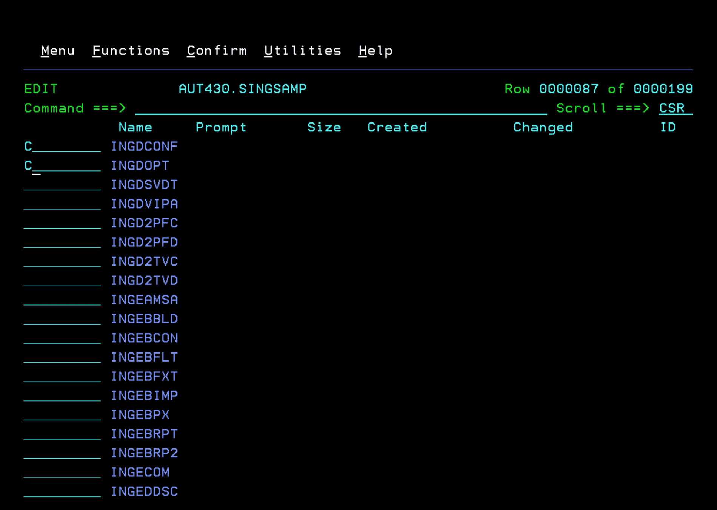Select member name INGEAMSA
Viewport: 717px width, 510px height.
point(145,300)
